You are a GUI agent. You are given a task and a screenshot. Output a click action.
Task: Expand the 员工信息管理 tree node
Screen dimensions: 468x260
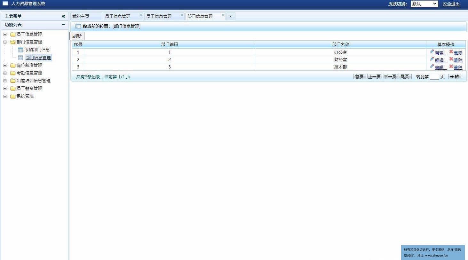[5, 34]
